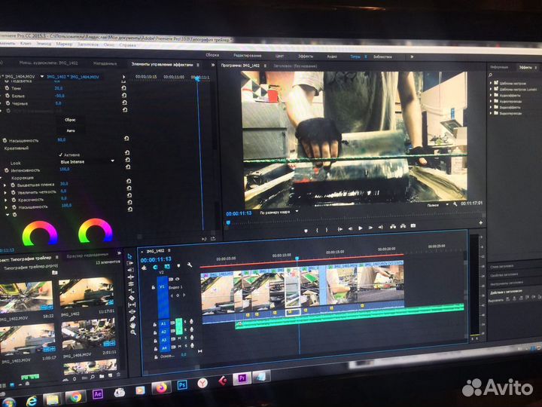Click Play in the Program monitor
542x407 pixels.
361,228
